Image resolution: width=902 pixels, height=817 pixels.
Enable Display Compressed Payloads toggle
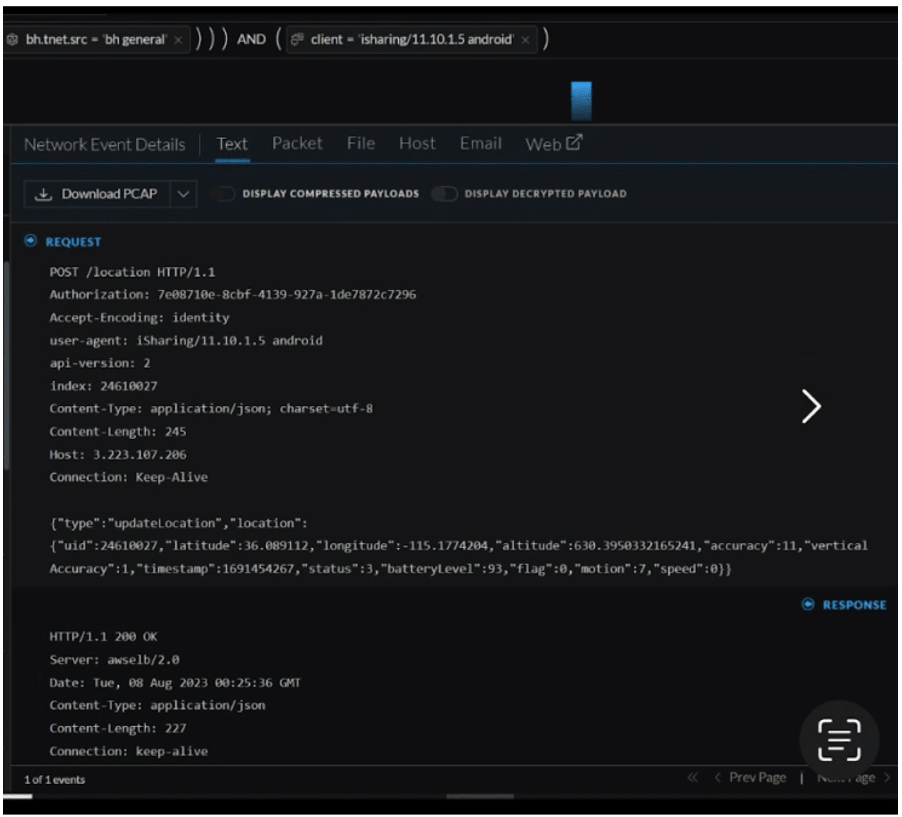[223, 194]
